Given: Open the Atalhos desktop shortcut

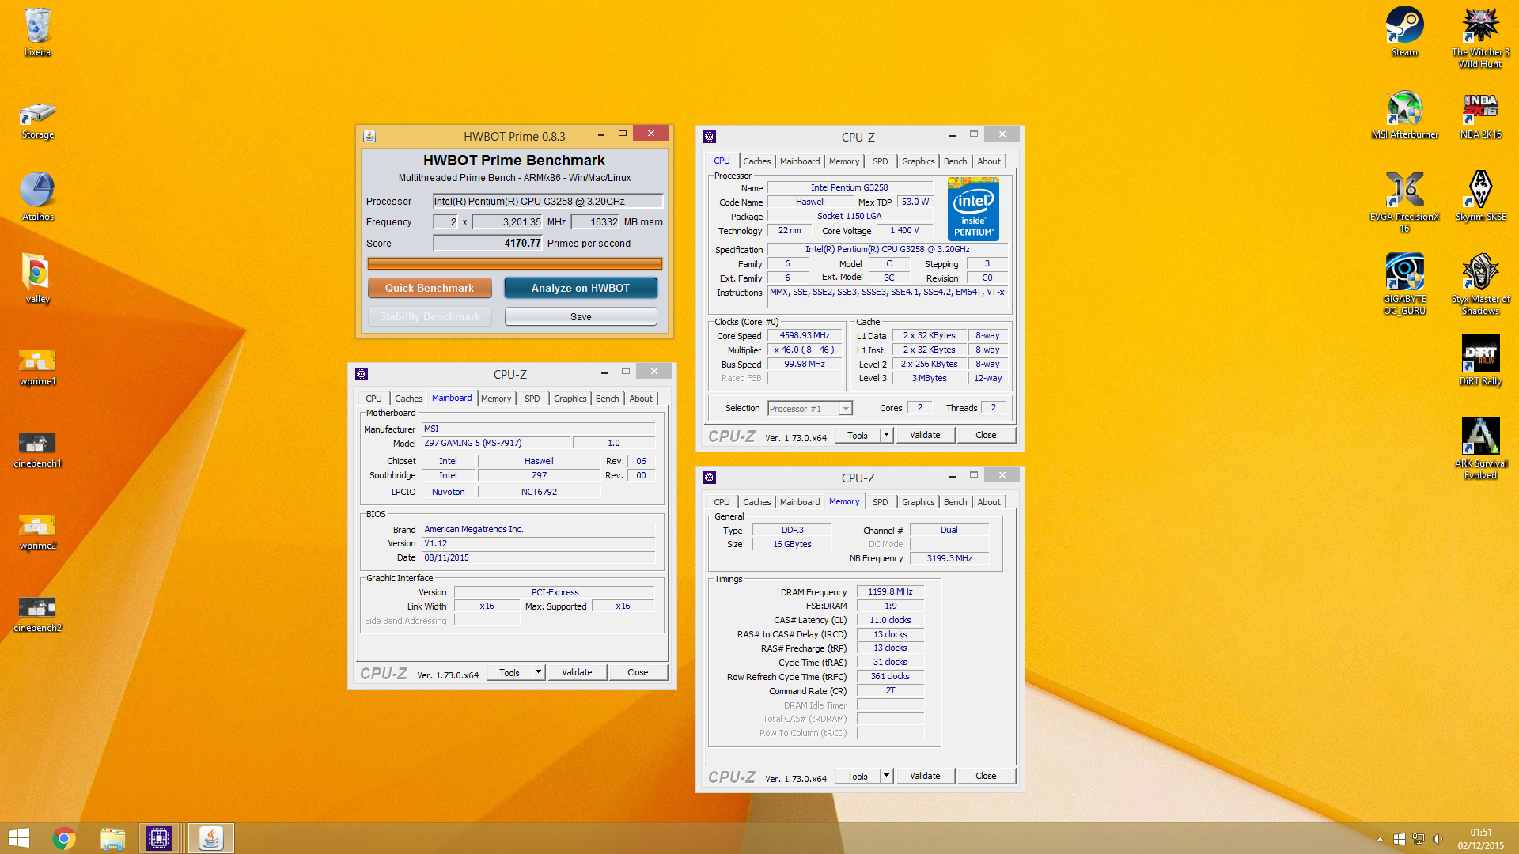Looking at the screenshot, I should pos(37,197).
